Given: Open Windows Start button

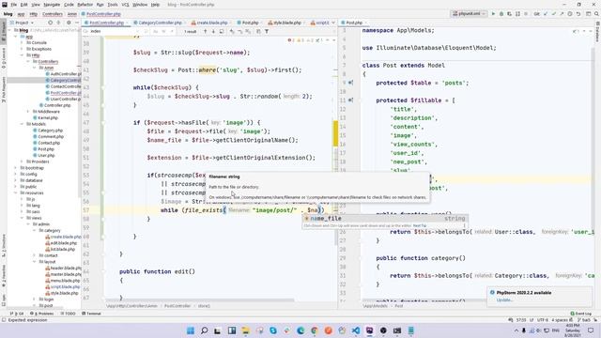Looking at the screenshot, I should point(191,330).
